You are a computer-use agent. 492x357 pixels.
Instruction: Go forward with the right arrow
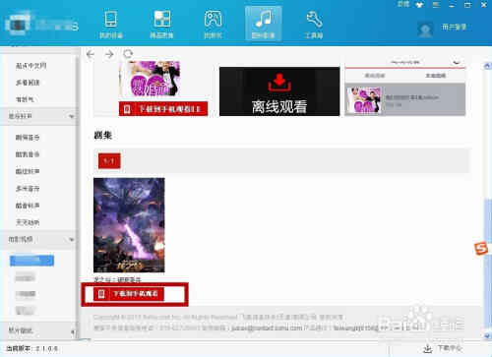pyautogui.click(x=109, y=54)
